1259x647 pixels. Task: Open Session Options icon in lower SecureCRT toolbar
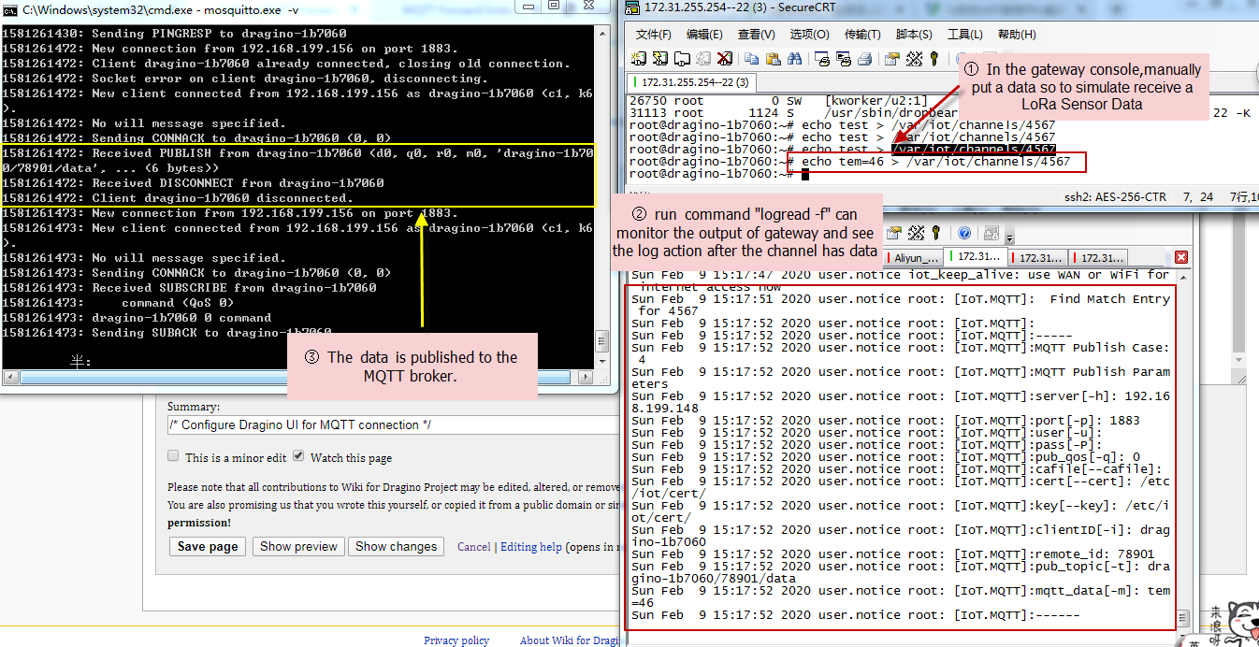pos(894,233)
